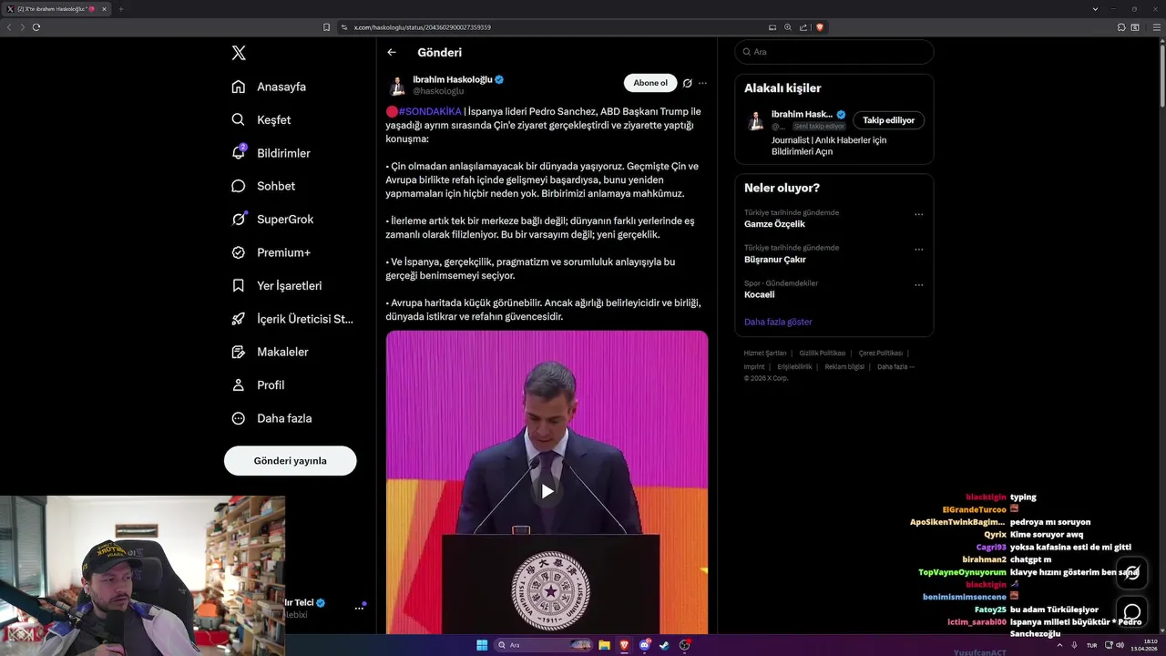Click Windows taskbar Ara search box
The width and height of the screenshot is (1166, 656).
(544, 645)
